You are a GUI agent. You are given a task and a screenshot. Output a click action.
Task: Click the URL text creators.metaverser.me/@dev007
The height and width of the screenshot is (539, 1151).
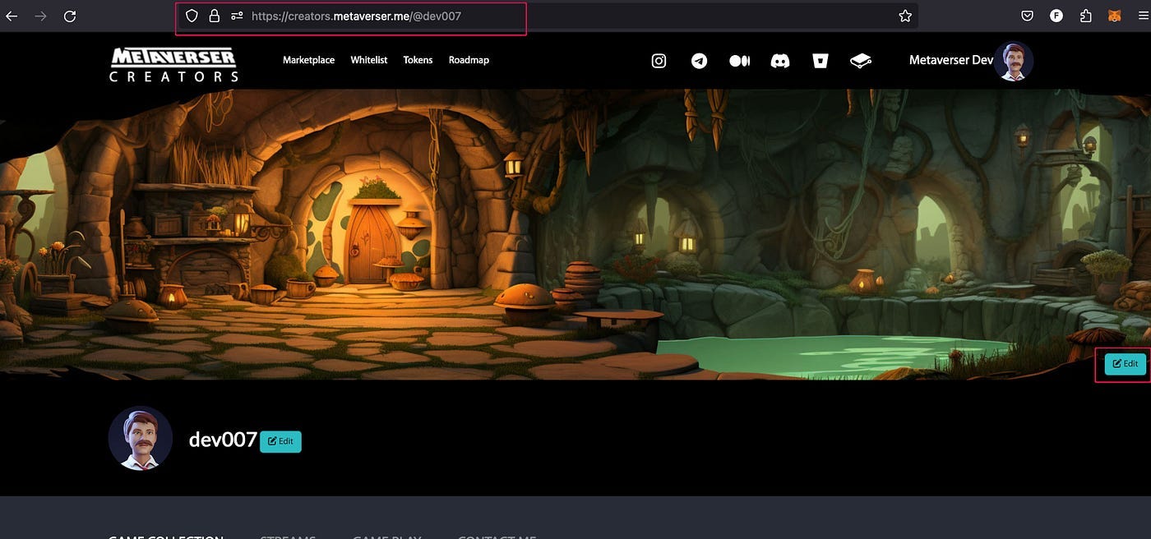(356, 16)
